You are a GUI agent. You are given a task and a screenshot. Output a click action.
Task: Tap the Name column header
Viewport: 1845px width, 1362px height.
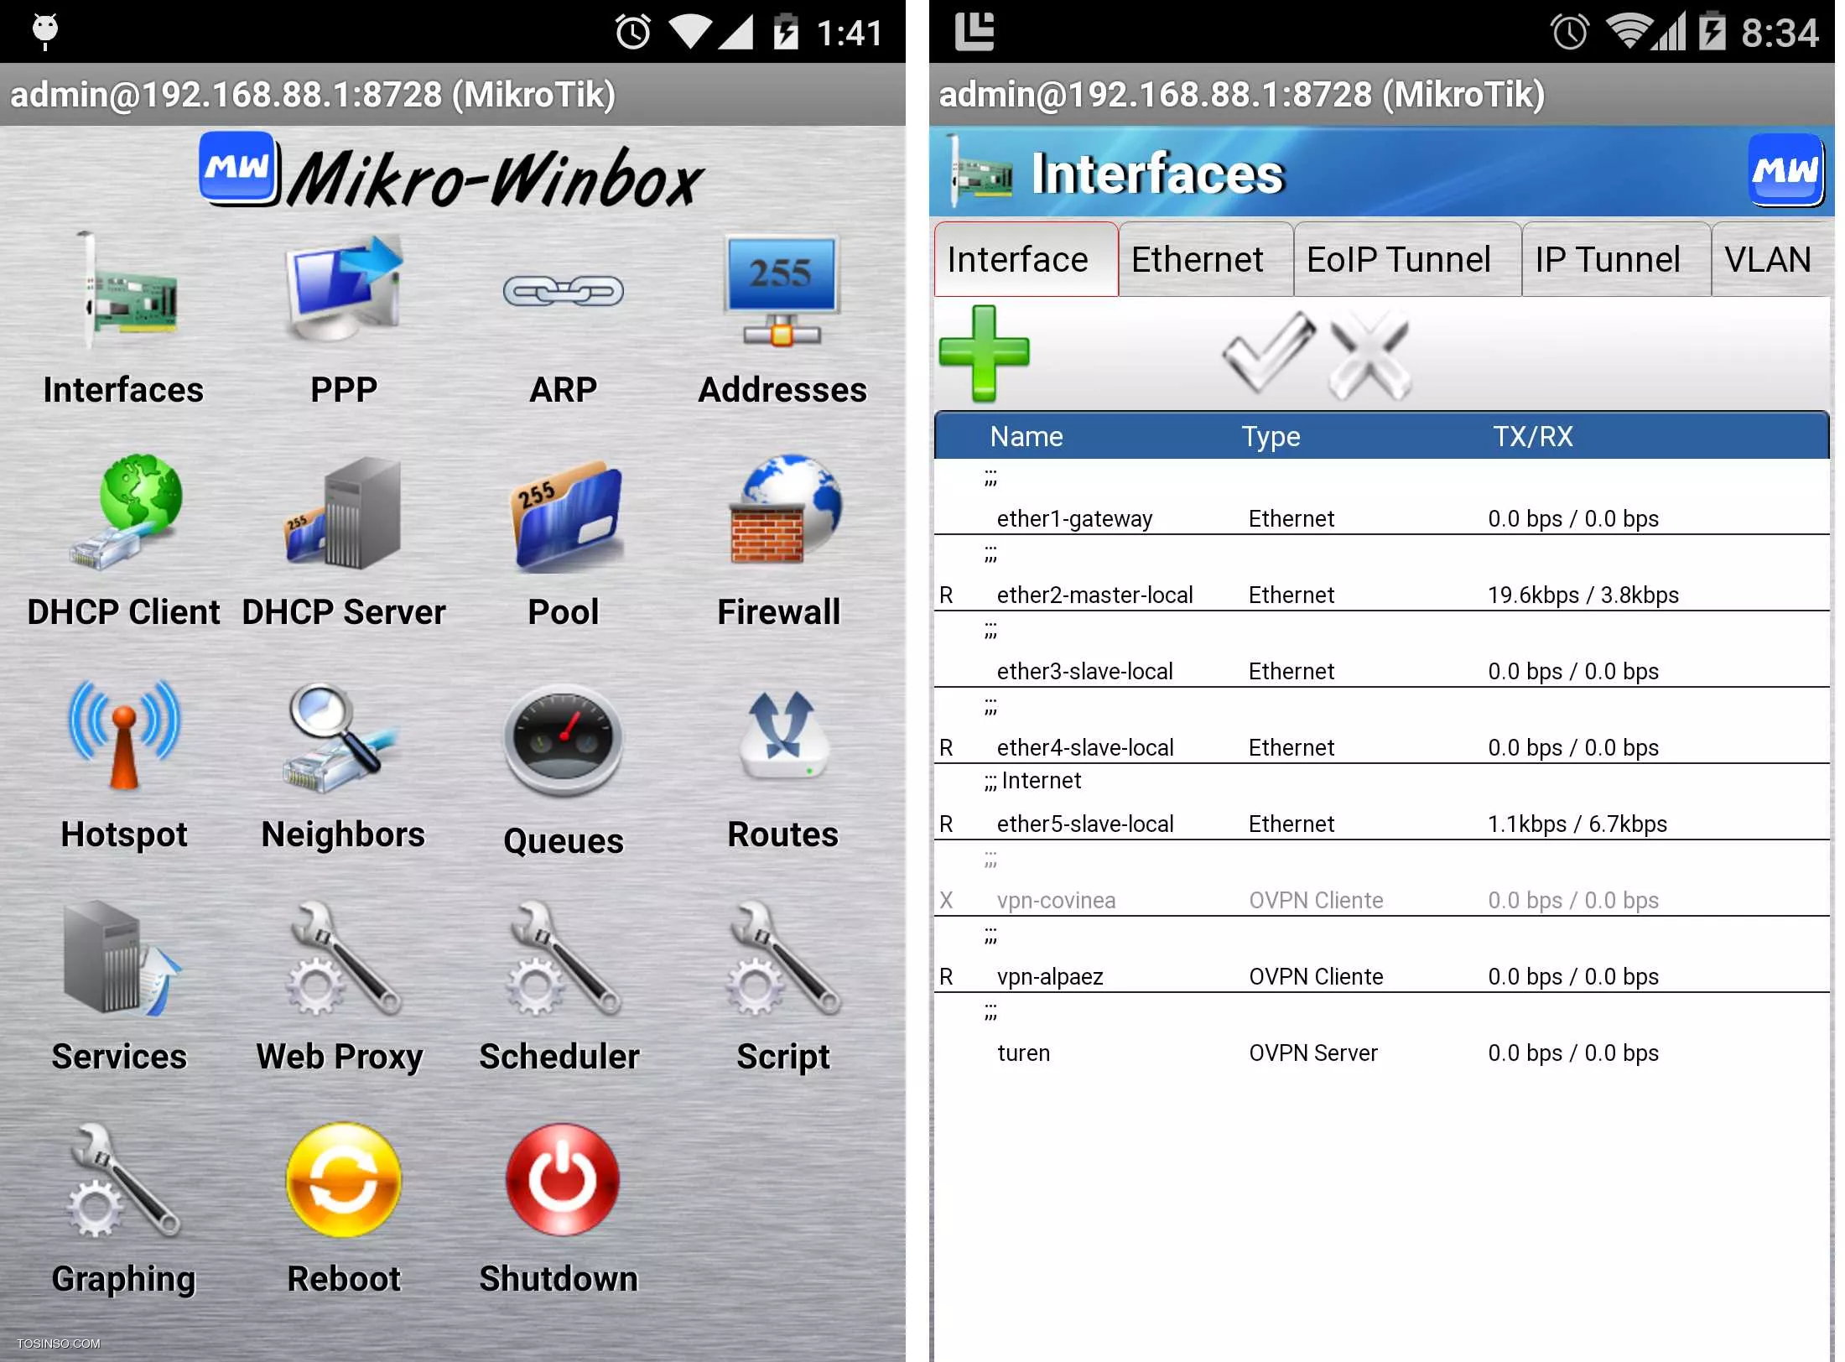tap(1026, 436)
